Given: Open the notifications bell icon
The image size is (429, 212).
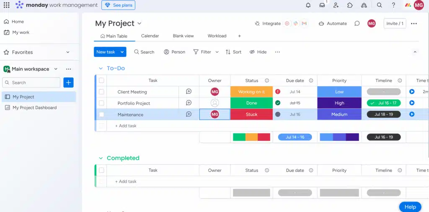Looking at the screenshot, I should [x=308, y=5].
